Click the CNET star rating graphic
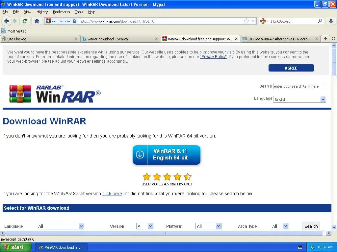The height and width of the screenshot is (252, 337). click(167, 177)
